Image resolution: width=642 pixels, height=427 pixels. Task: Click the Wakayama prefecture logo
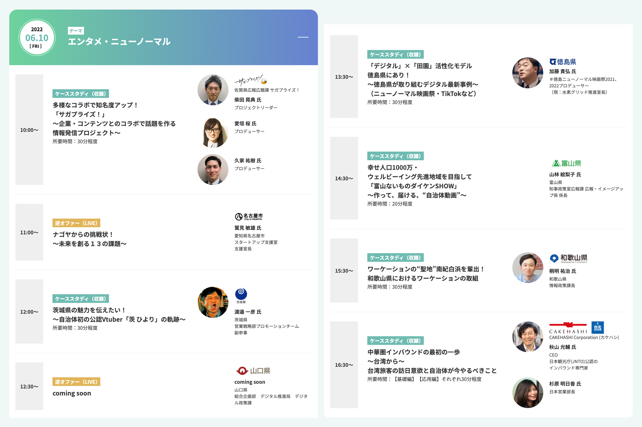pos(569,258)
